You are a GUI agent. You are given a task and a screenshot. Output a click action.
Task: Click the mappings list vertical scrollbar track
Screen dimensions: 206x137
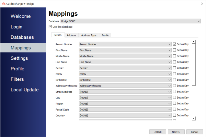point(194,101)
